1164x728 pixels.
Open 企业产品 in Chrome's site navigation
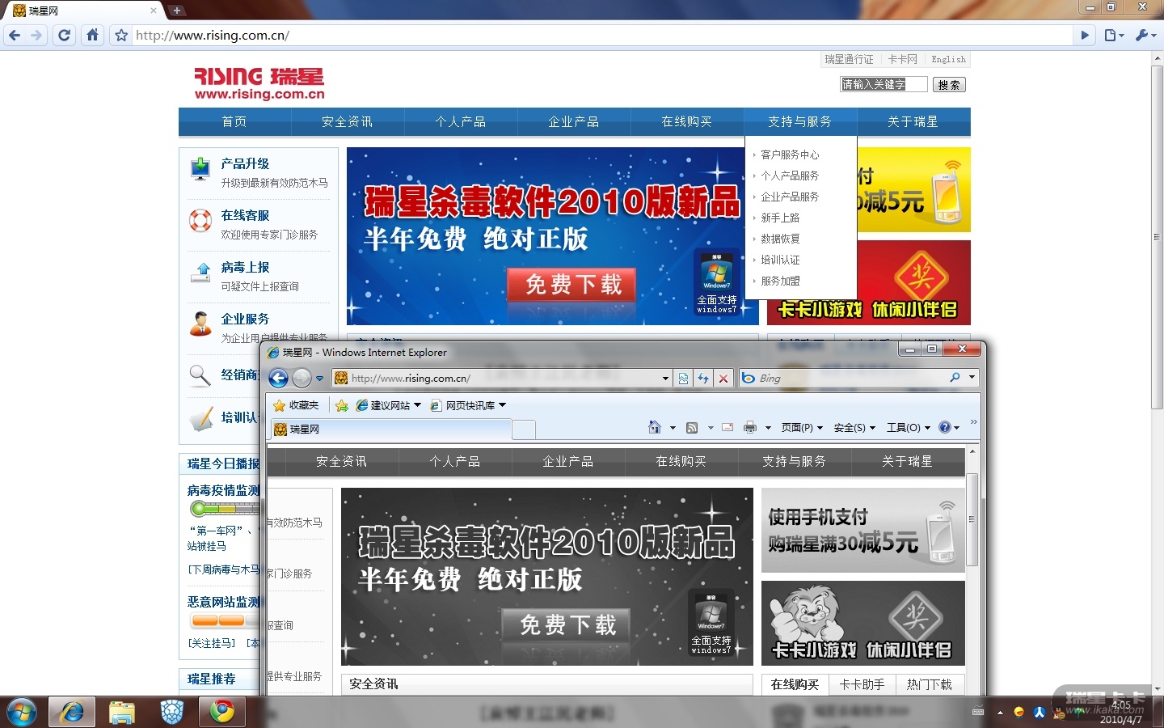[x=574, y=121]
